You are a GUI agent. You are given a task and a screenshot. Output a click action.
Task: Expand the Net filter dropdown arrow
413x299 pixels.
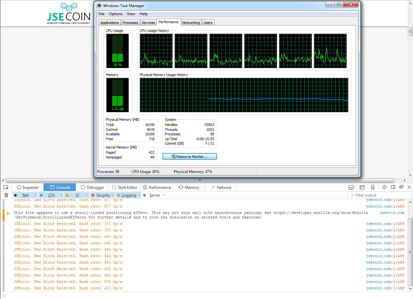coord(35,195)
